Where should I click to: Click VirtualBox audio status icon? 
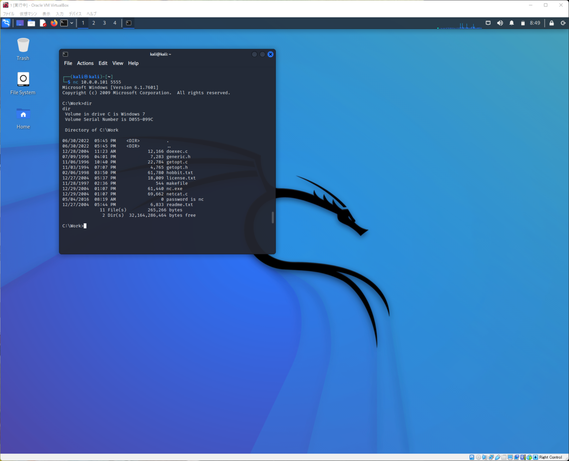pyautogui.click(x=485, y=457)
